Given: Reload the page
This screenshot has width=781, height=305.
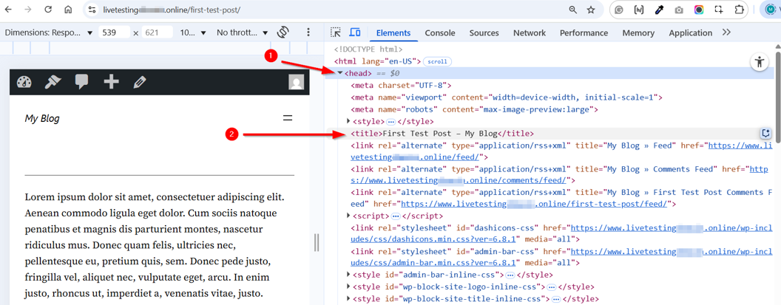Looking at the screenshot, I should (x=48, y=10).
